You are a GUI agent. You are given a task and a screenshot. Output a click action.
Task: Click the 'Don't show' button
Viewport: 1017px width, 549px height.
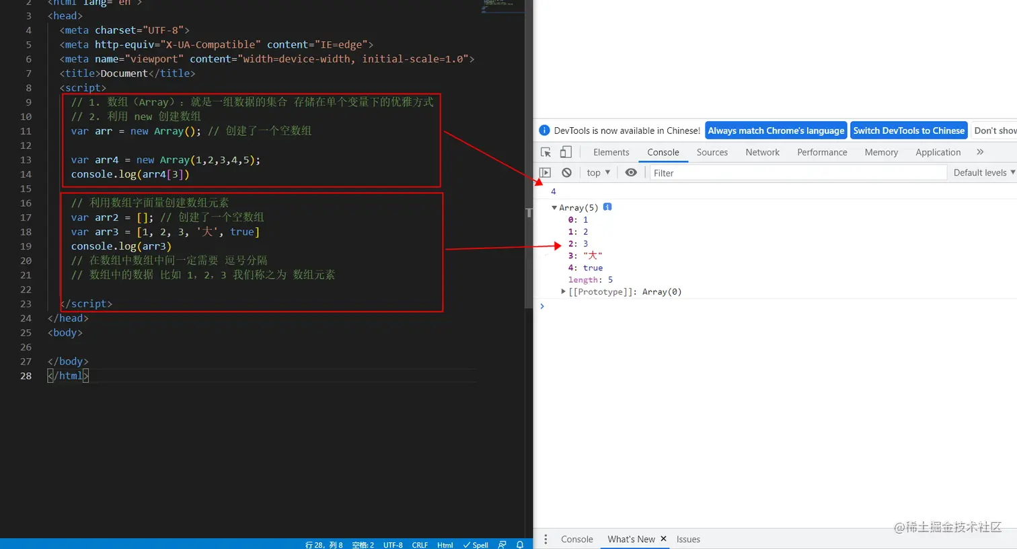point(994,131)
